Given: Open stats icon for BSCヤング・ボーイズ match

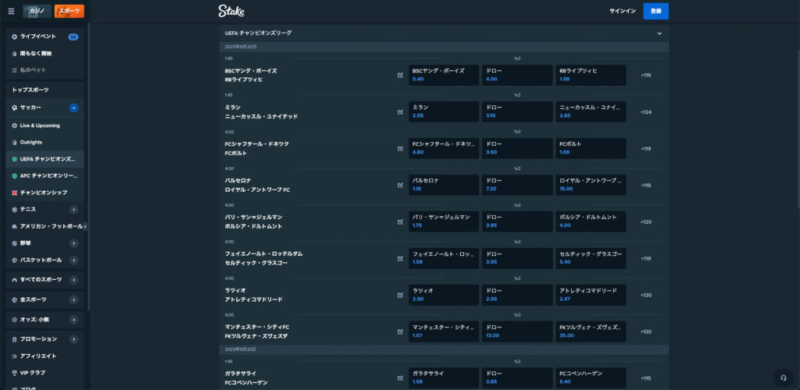Looking at the screenshot, I should tap(400, 76).
